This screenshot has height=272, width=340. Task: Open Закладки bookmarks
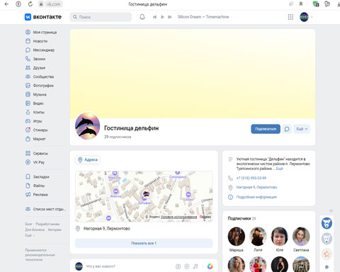pyautogui.click(x=38, y=176)
